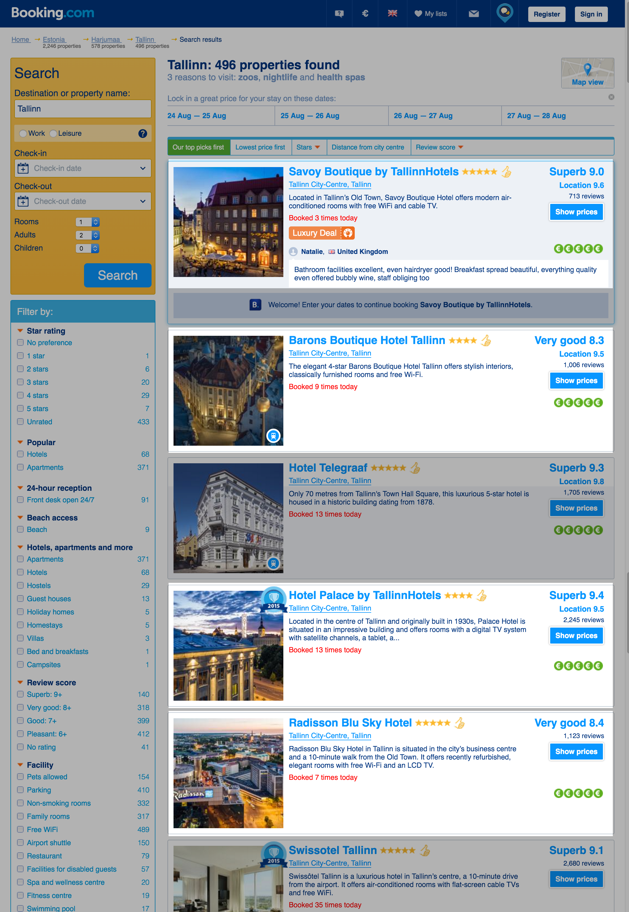Select the Leisure radio button

click(x=53, y=134)
